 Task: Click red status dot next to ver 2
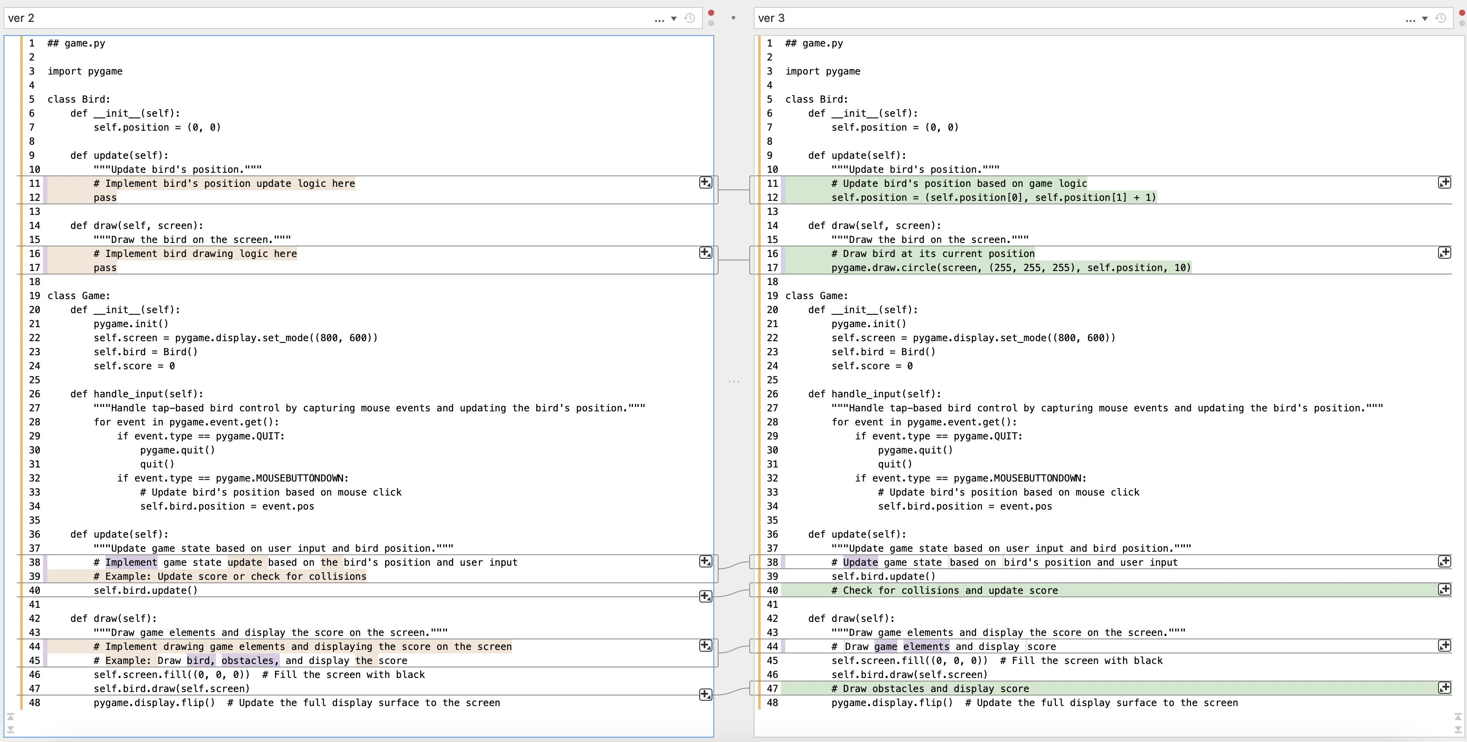tap(711, 13)
